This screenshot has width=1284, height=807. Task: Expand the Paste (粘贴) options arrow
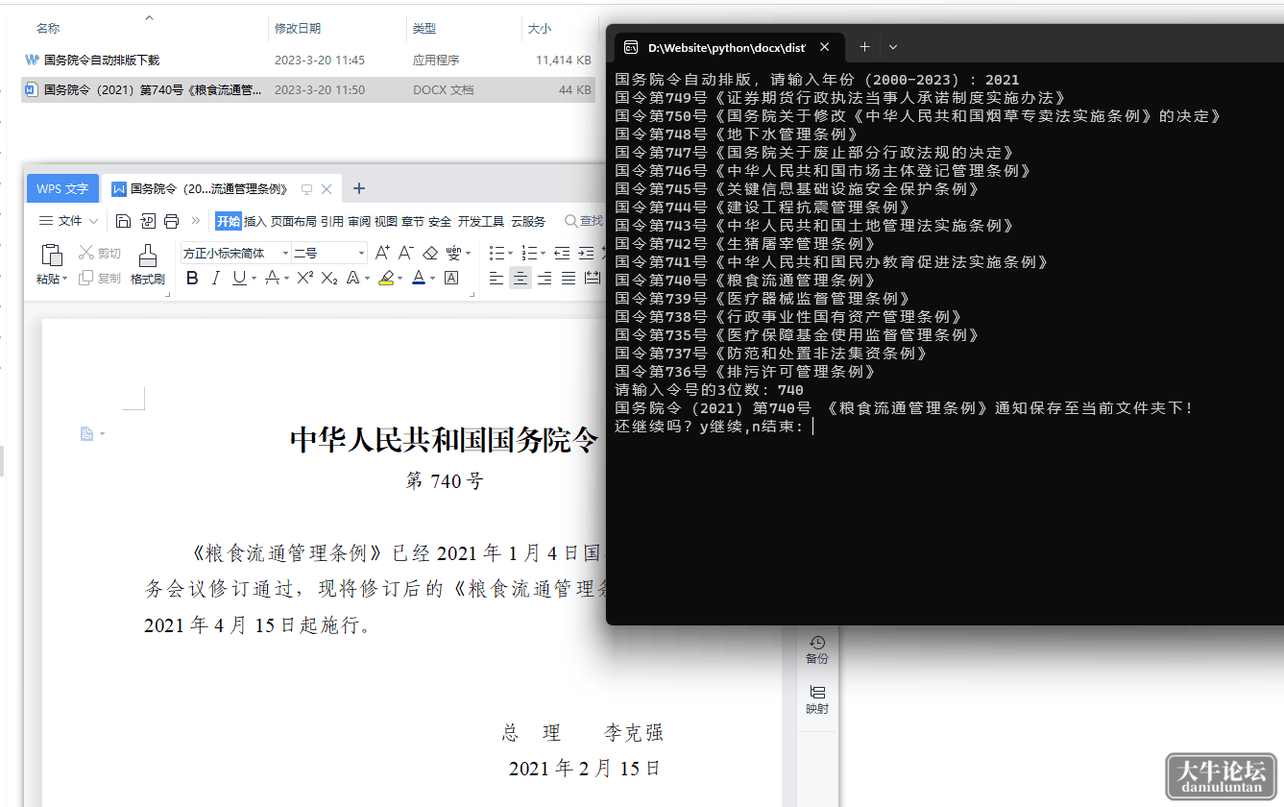[x=65, y=280]
